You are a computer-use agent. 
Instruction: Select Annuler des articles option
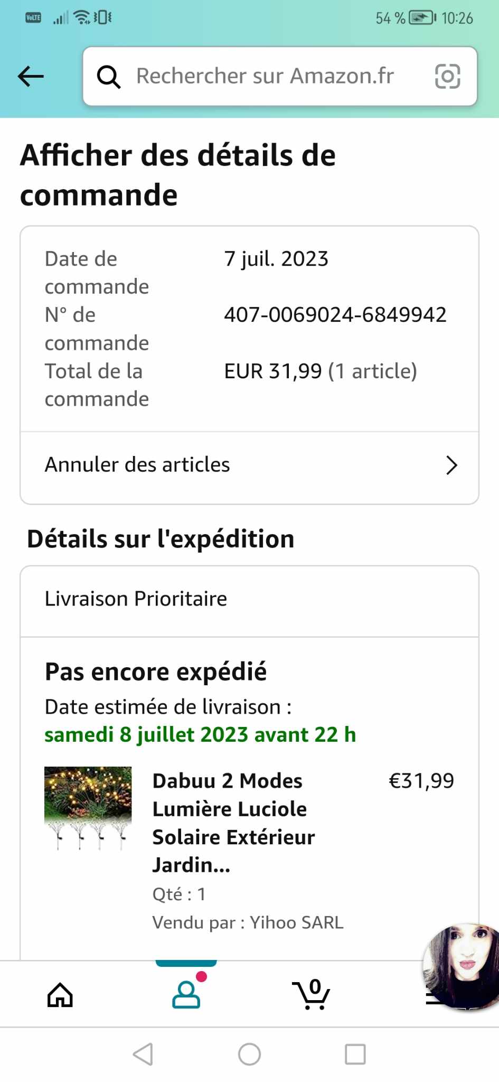click(x=137, y=465)
